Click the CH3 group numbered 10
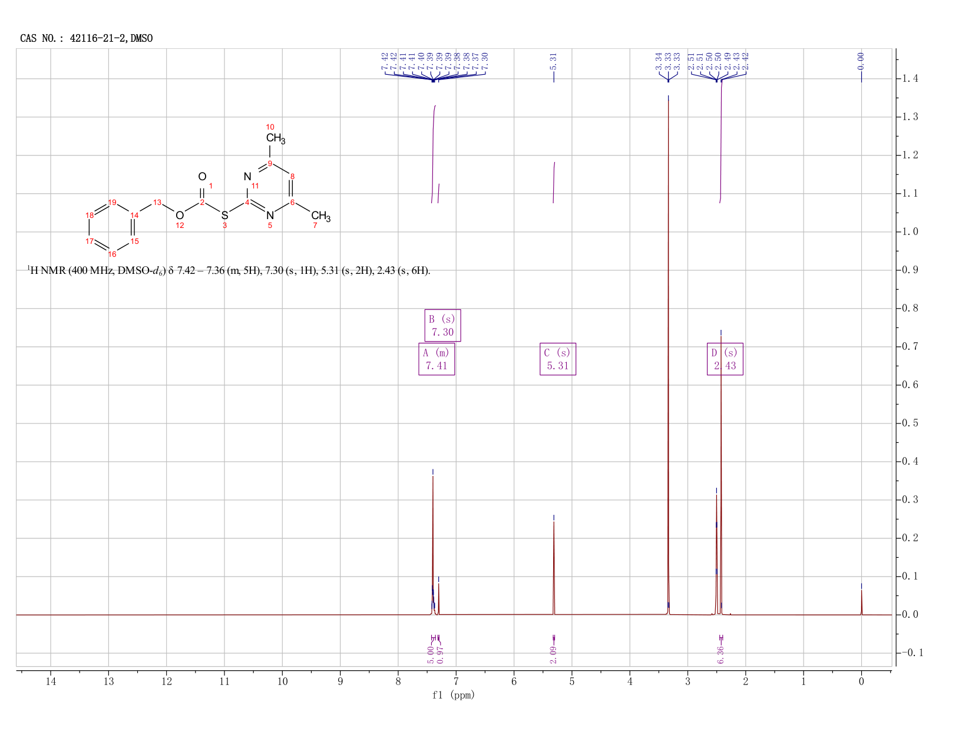Viewport: 972px width, 751px height. (x=276, y=138)
